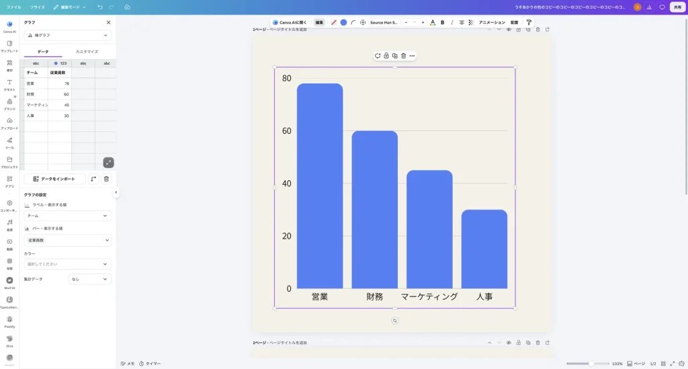The image size is (688, 369).
Task: Swap rows and columns of chart data
Action: [93, 179]
